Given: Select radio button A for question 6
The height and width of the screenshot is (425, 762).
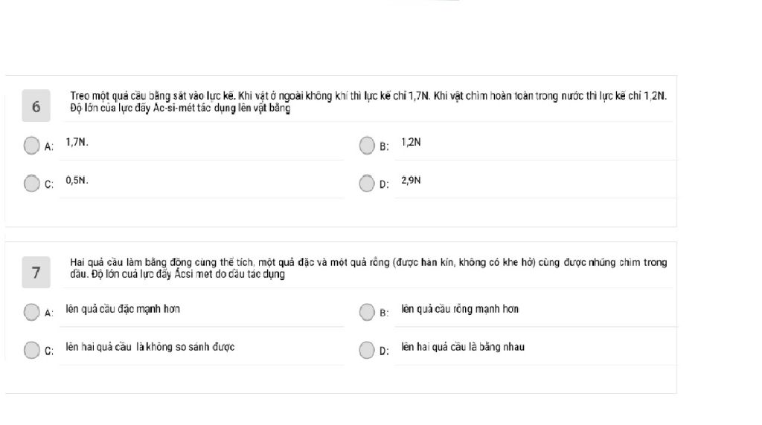Looking at the screenshot, I should [31, 145].
